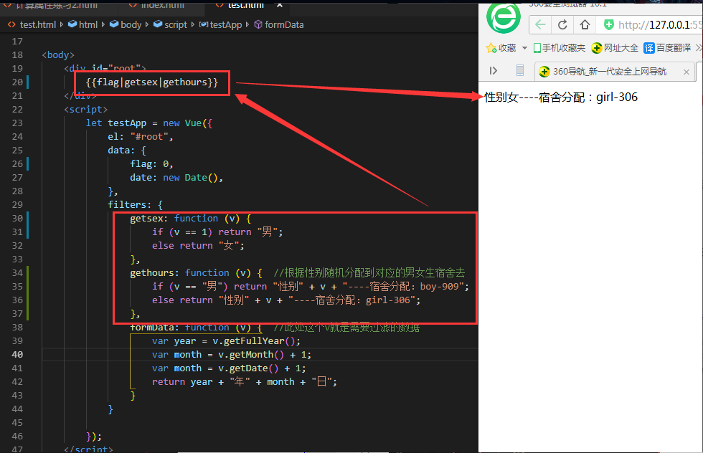703x453 pixels.
Task: Click the el: "#root" line
Action: [x=141, y=137]
